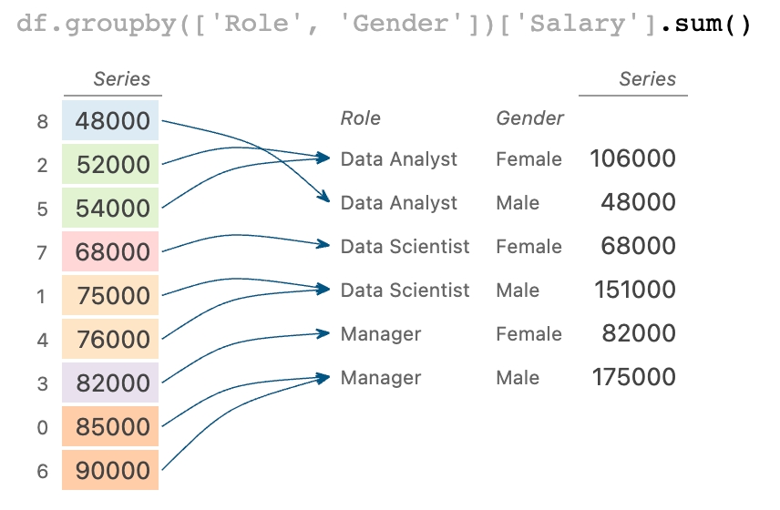Image resolution: width=780 pixels, height=510 pixels.
Task: Click the left Series header label
Action: click(x=121, y=79)
